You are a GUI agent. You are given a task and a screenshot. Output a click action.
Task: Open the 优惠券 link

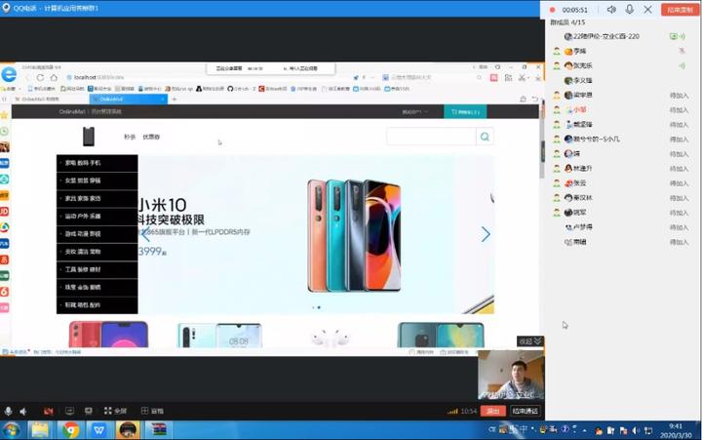coord(151,137)
